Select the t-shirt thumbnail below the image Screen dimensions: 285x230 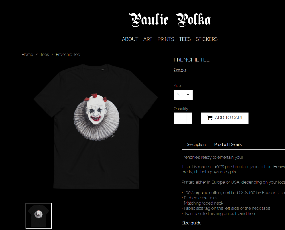click(x=38, y=216)
